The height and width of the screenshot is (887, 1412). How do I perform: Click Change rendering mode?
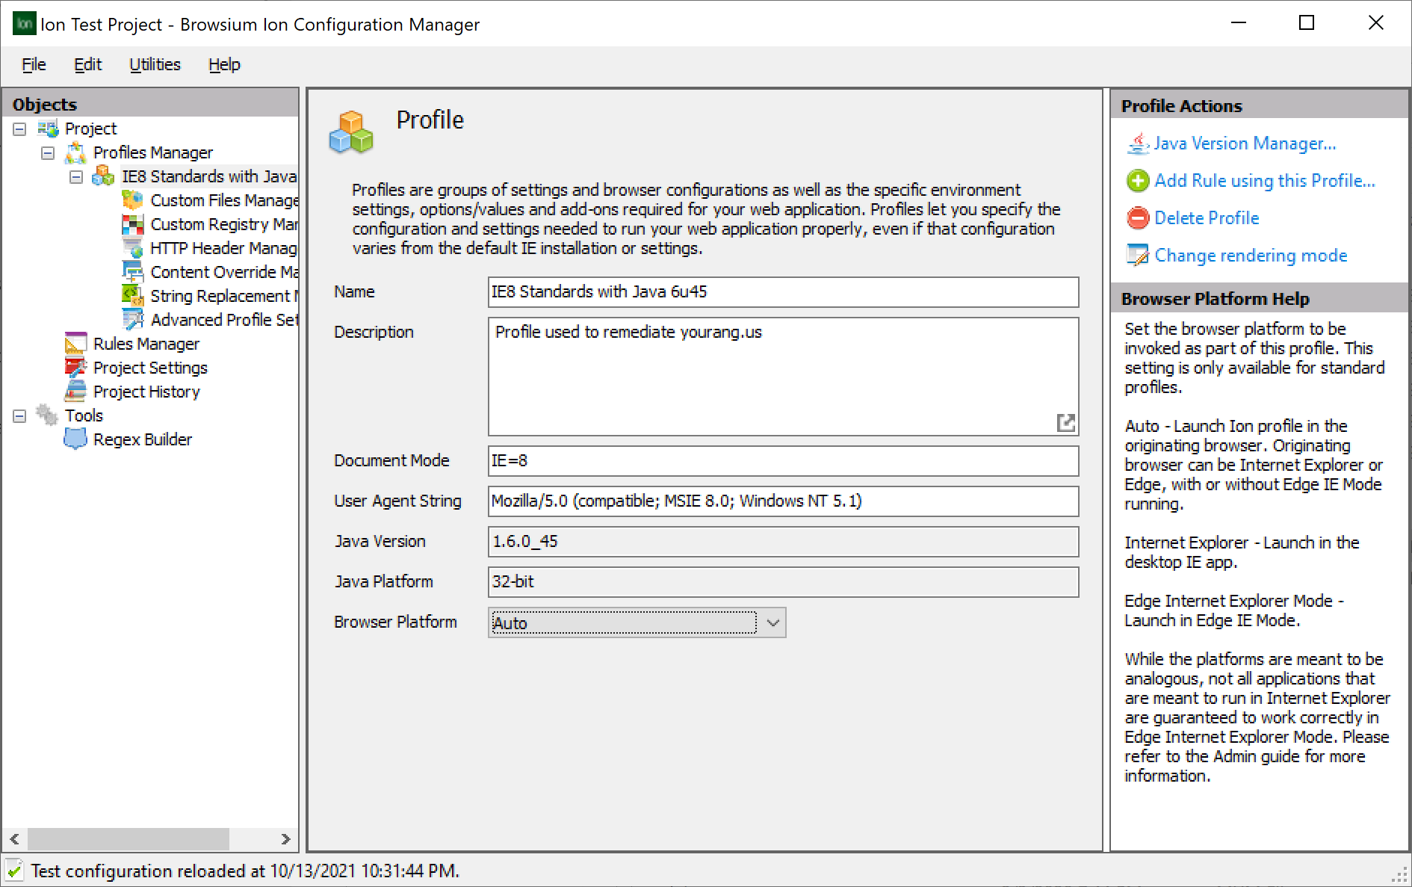(1250, 255)
